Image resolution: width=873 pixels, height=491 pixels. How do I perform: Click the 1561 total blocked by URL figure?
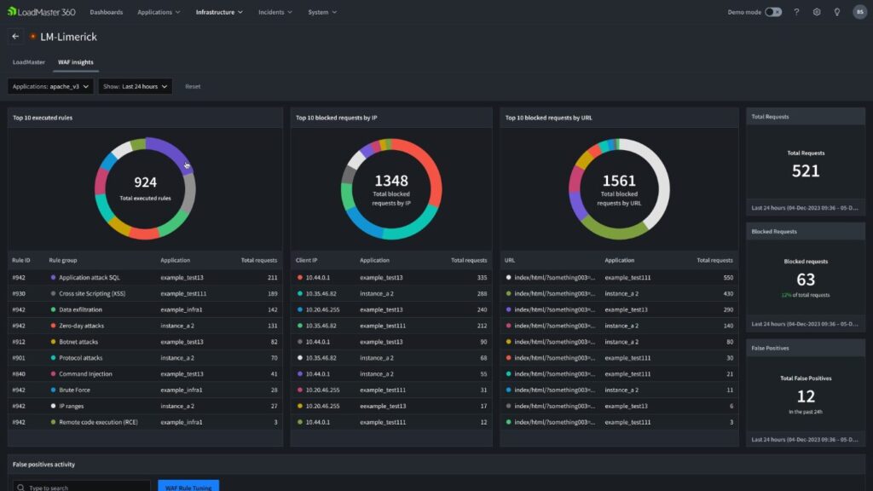pyautogui.click(x=619, y=181)
